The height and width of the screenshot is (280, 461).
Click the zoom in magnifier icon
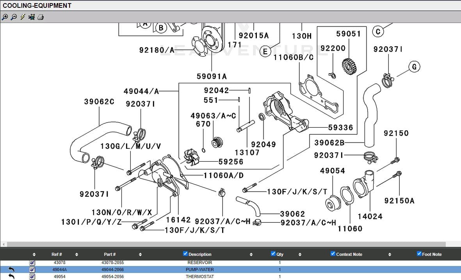point(5,17)
